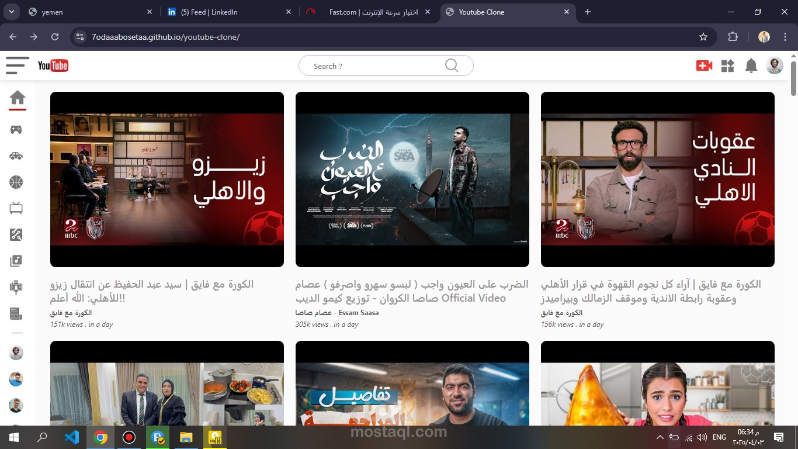The image size is (798, 449).
Task: Click the red create video icon
Action: click(704, 65)
